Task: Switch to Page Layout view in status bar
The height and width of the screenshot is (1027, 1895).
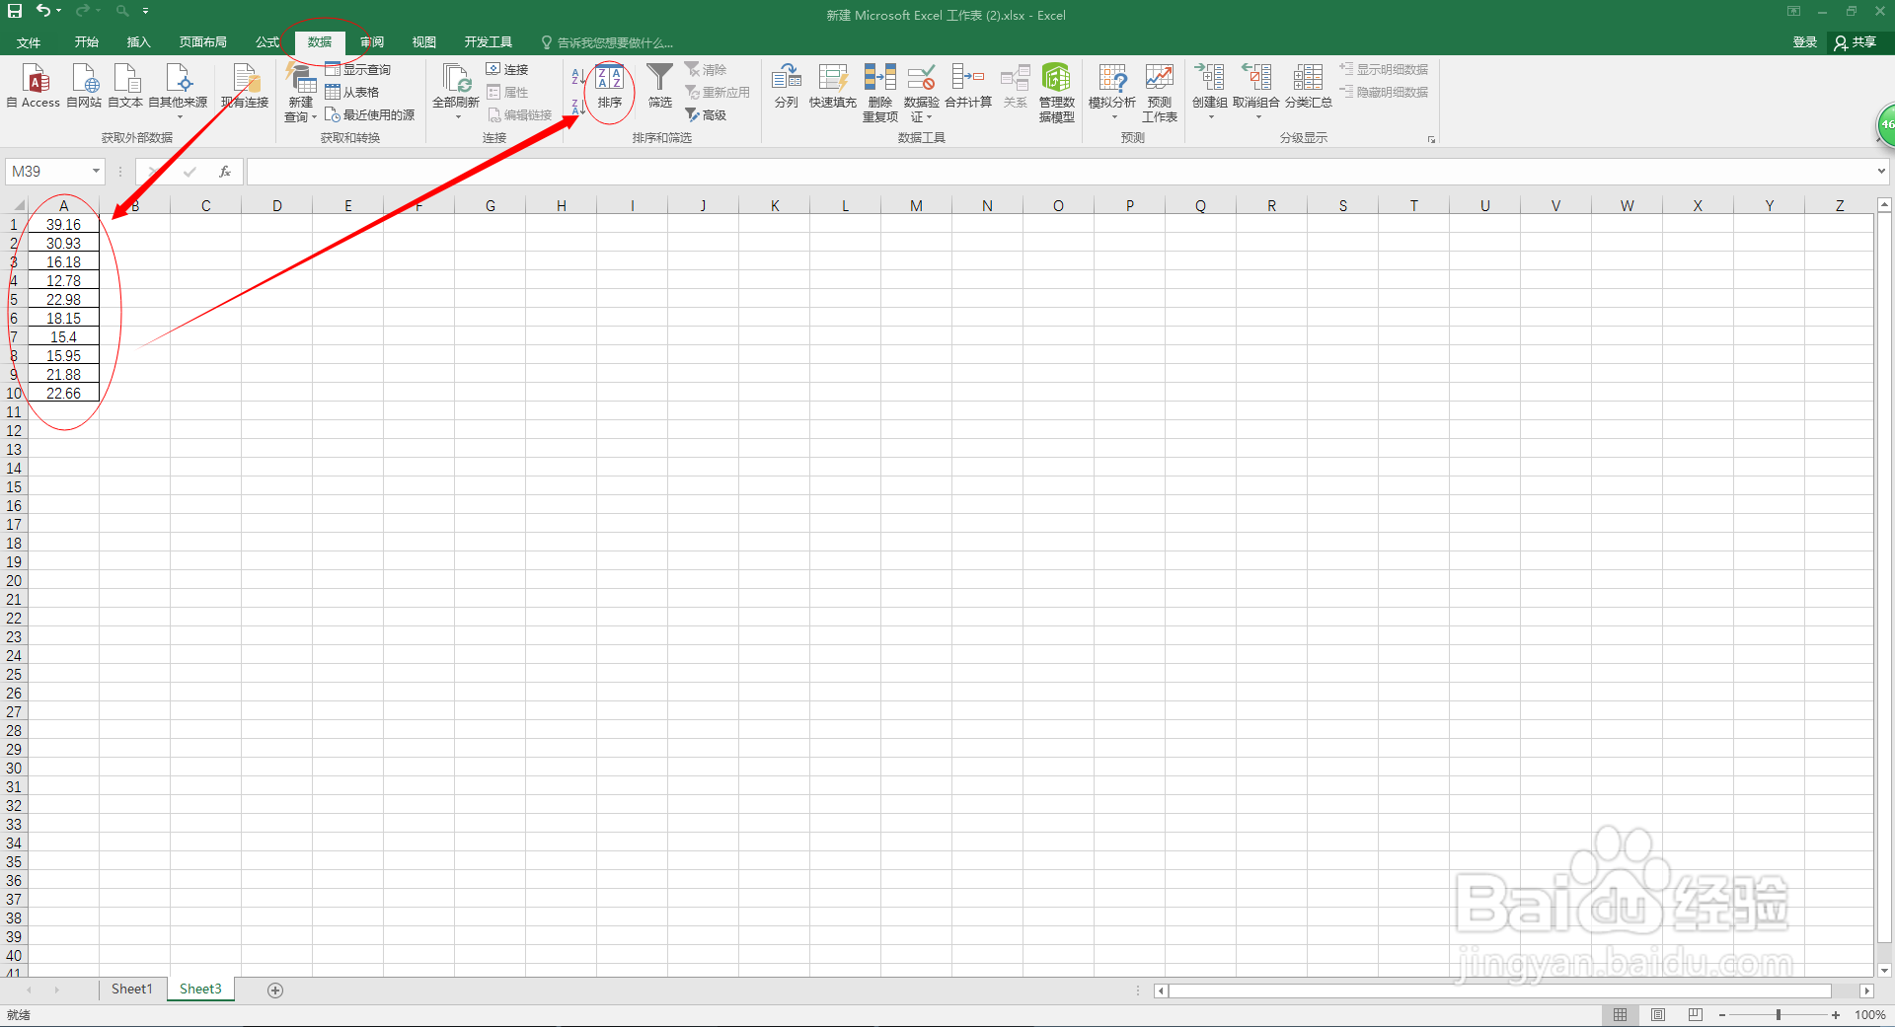Action: tap(1658, 1015)
